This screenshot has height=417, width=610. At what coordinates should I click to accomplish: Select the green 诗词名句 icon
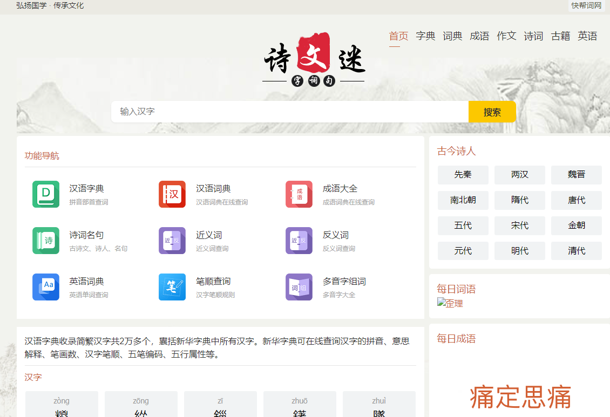[x=46, y=241]
